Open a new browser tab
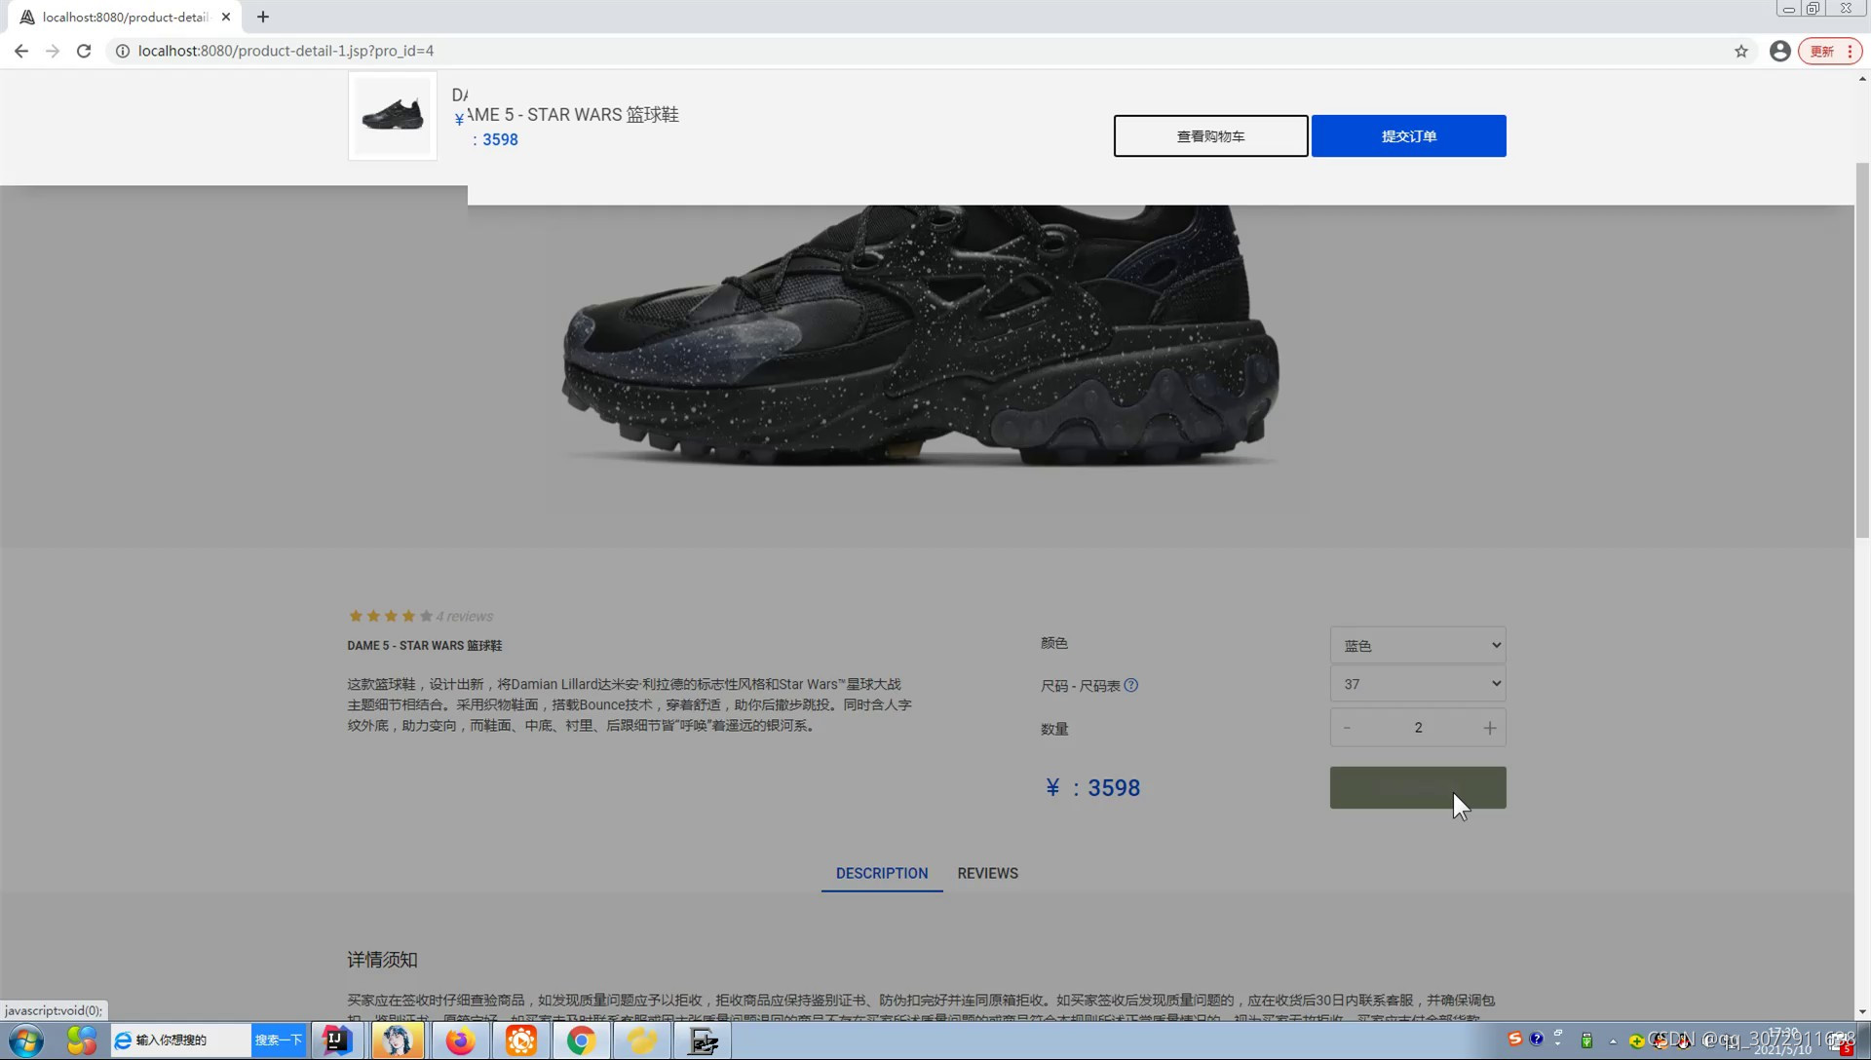The width and height of the screenshot is (1871, 1060). click(263, 17)
